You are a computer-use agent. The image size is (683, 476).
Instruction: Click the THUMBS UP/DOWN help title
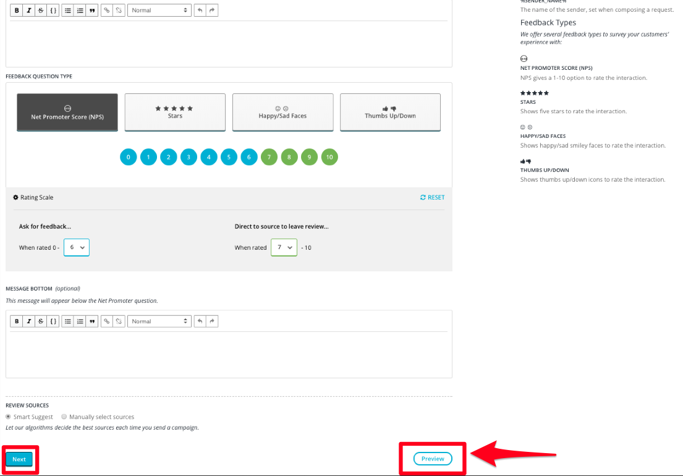[x=545, y=170]
